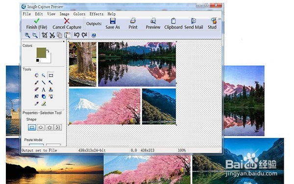
Task: Choose the Studio output icon
Action: (x=213, y=24)
